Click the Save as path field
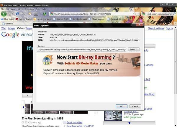This screenshot has height=128, width=177. tap(81, 50)
